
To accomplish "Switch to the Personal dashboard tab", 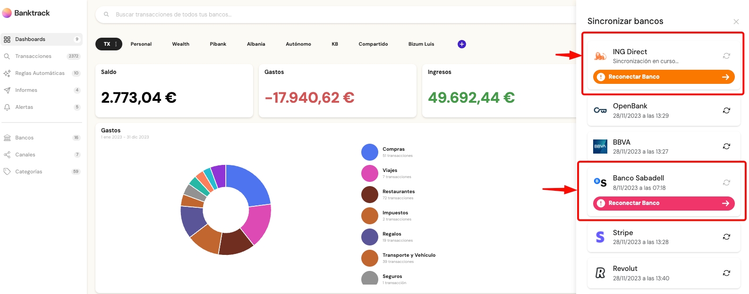I will [x=141, y=44].
